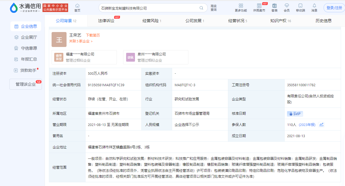Switch to 历史信息 tab
Image resolution: width=345 pixels, height=186 pixels.
coord(324,21)
